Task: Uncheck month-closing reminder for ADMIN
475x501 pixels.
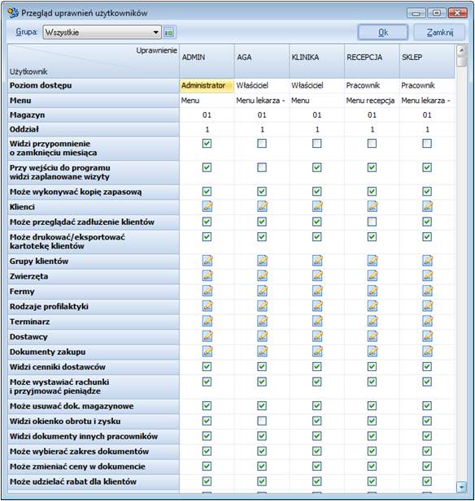Action: pyautogui.click(x=207, y=143)
